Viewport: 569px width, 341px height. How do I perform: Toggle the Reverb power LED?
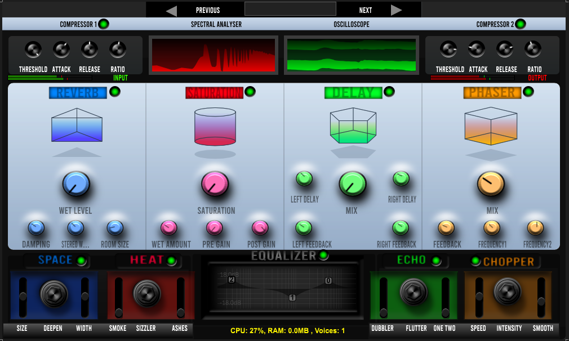point(115,92)
